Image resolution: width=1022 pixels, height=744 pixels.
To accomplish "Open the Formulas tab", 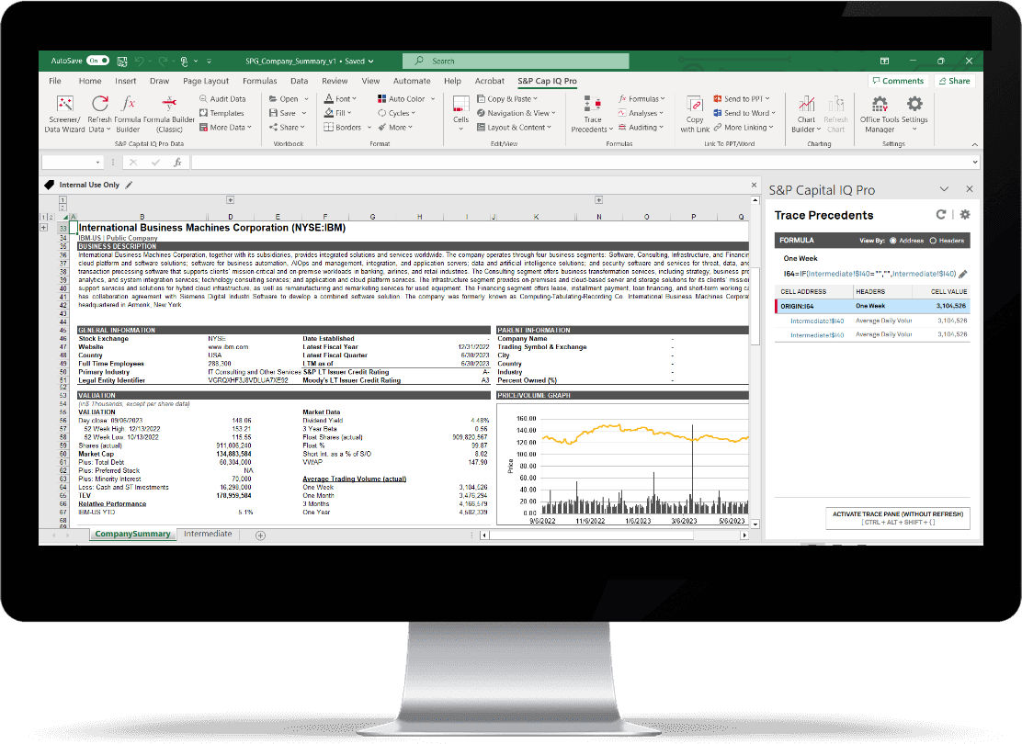I will (x=259, y=81).
